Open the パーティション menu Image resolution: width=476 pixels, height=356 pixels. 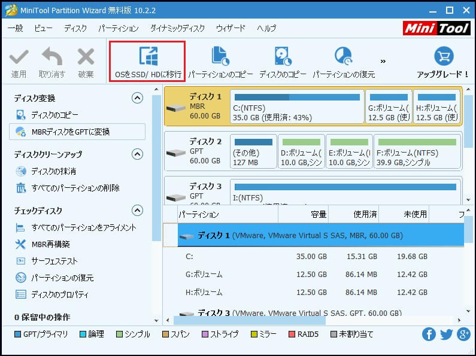(x=119, y=28)
